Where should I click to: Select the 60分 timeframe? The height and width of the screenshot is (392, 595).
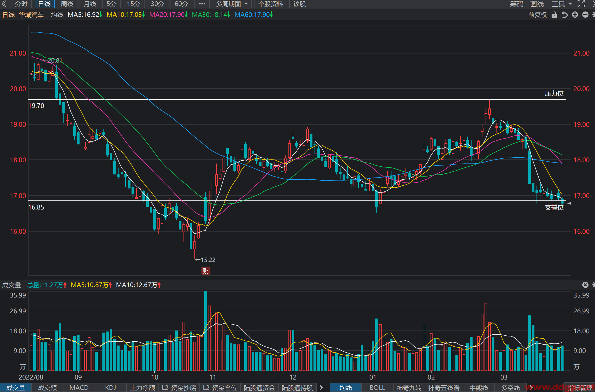(181, 4)
